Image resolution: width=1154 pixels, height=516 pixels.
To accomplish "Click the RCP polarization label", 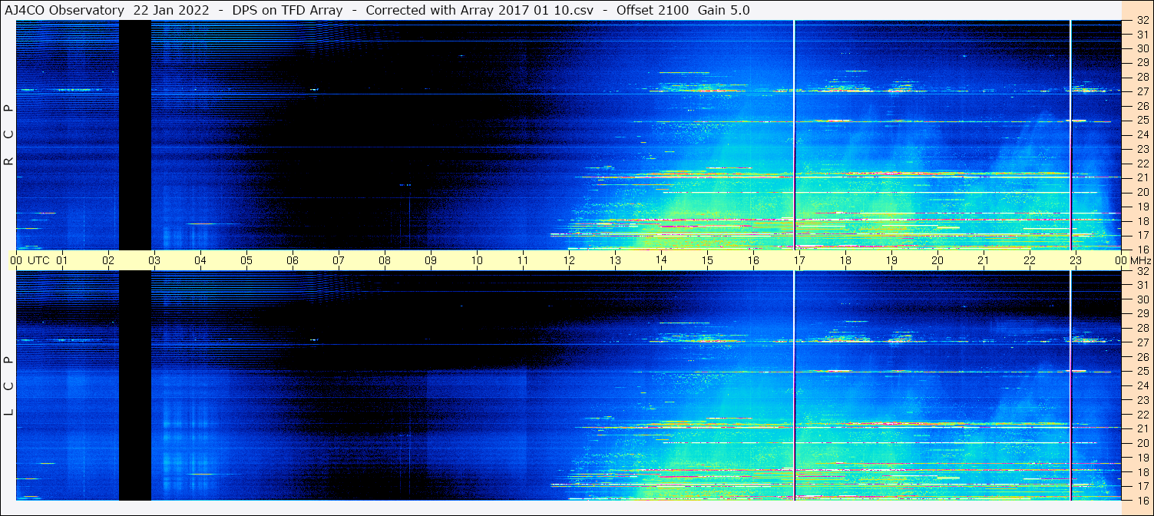I will pos(8,134).
